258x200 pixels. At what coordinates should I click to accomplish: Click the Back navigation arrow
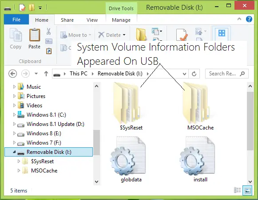pos(13,74)
